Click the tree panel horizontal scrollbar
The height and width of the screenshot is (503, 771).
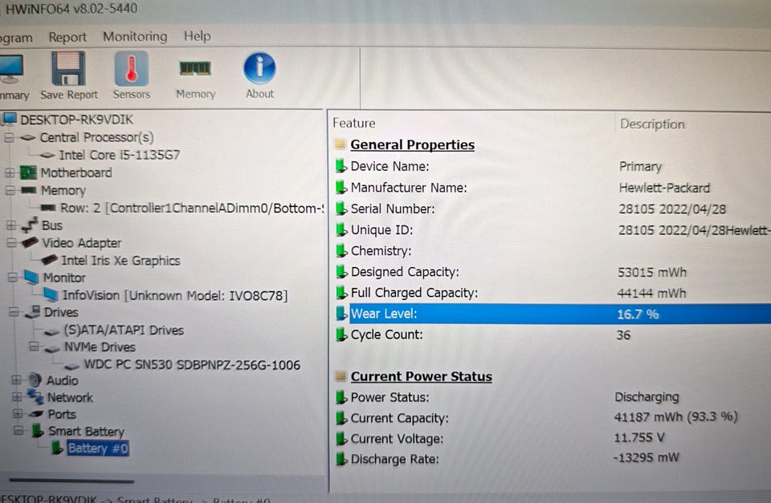71,481
